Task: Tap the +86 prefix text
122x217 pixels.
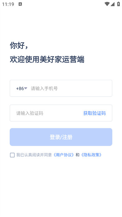Action: [20, 88]
